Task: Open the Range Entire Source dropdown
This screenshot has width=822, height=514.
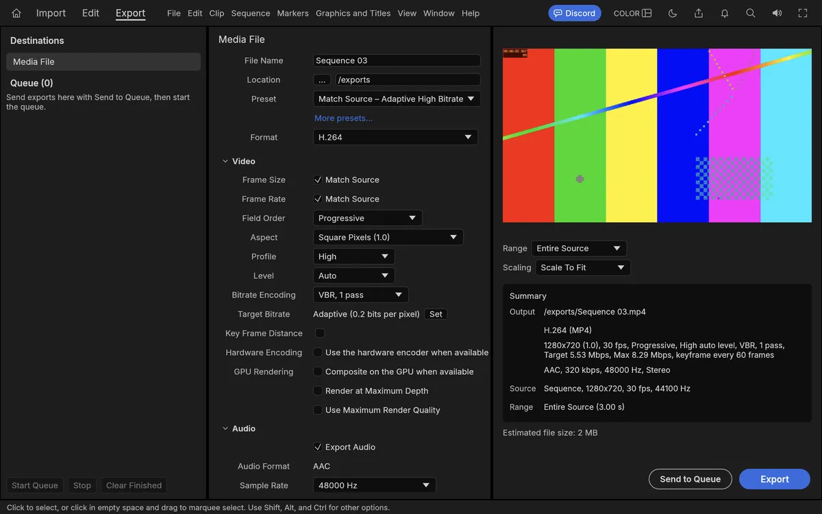Action: [x=579, y=248]
